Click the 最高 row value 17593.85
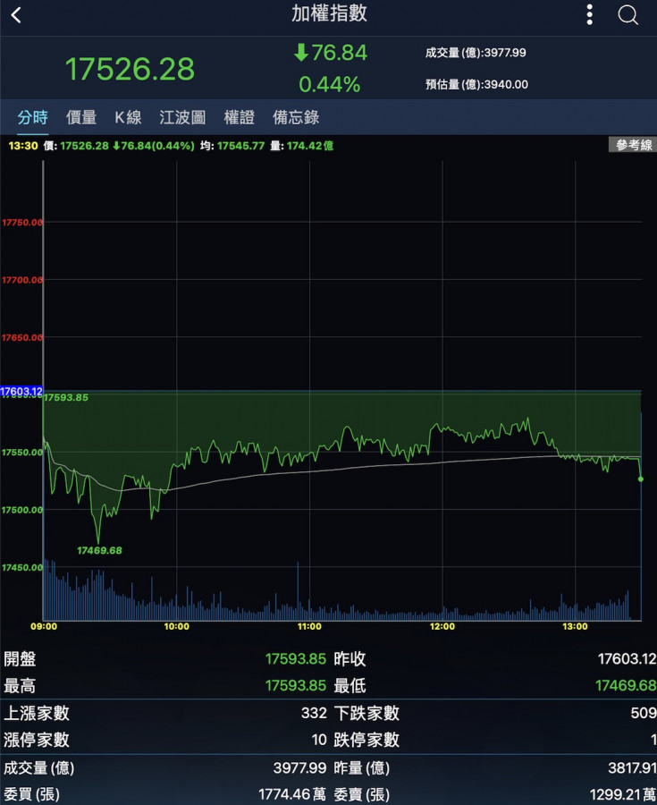657x805 pixels. coord(295,685)
